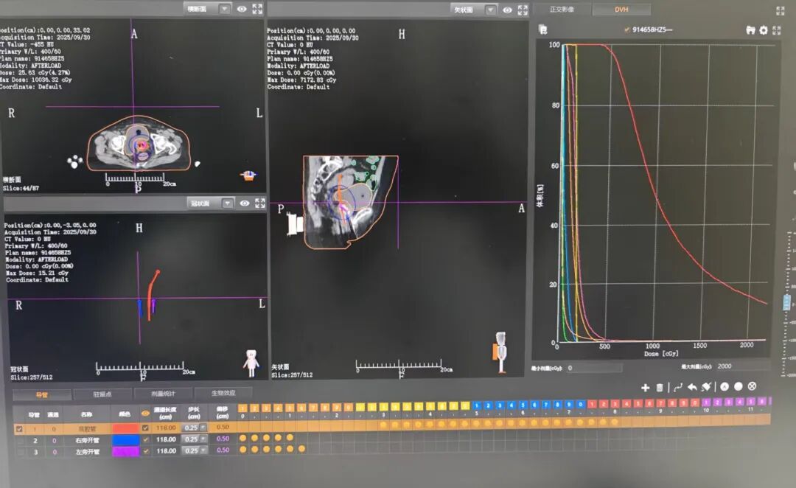
Task: Open the DVH settings gear icon
Action: 764,30
